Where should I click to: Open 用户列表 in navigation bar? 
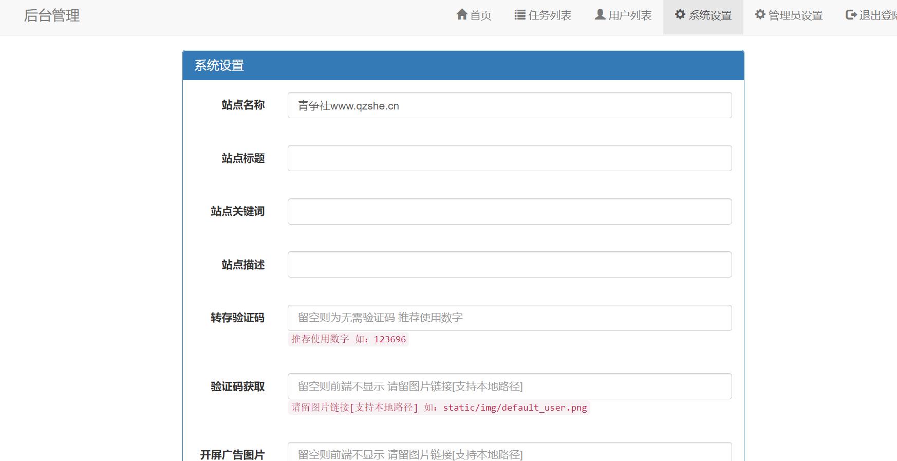[623, 15]
